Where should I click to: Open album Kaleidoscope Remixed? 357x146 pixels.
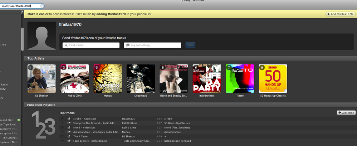177,141
